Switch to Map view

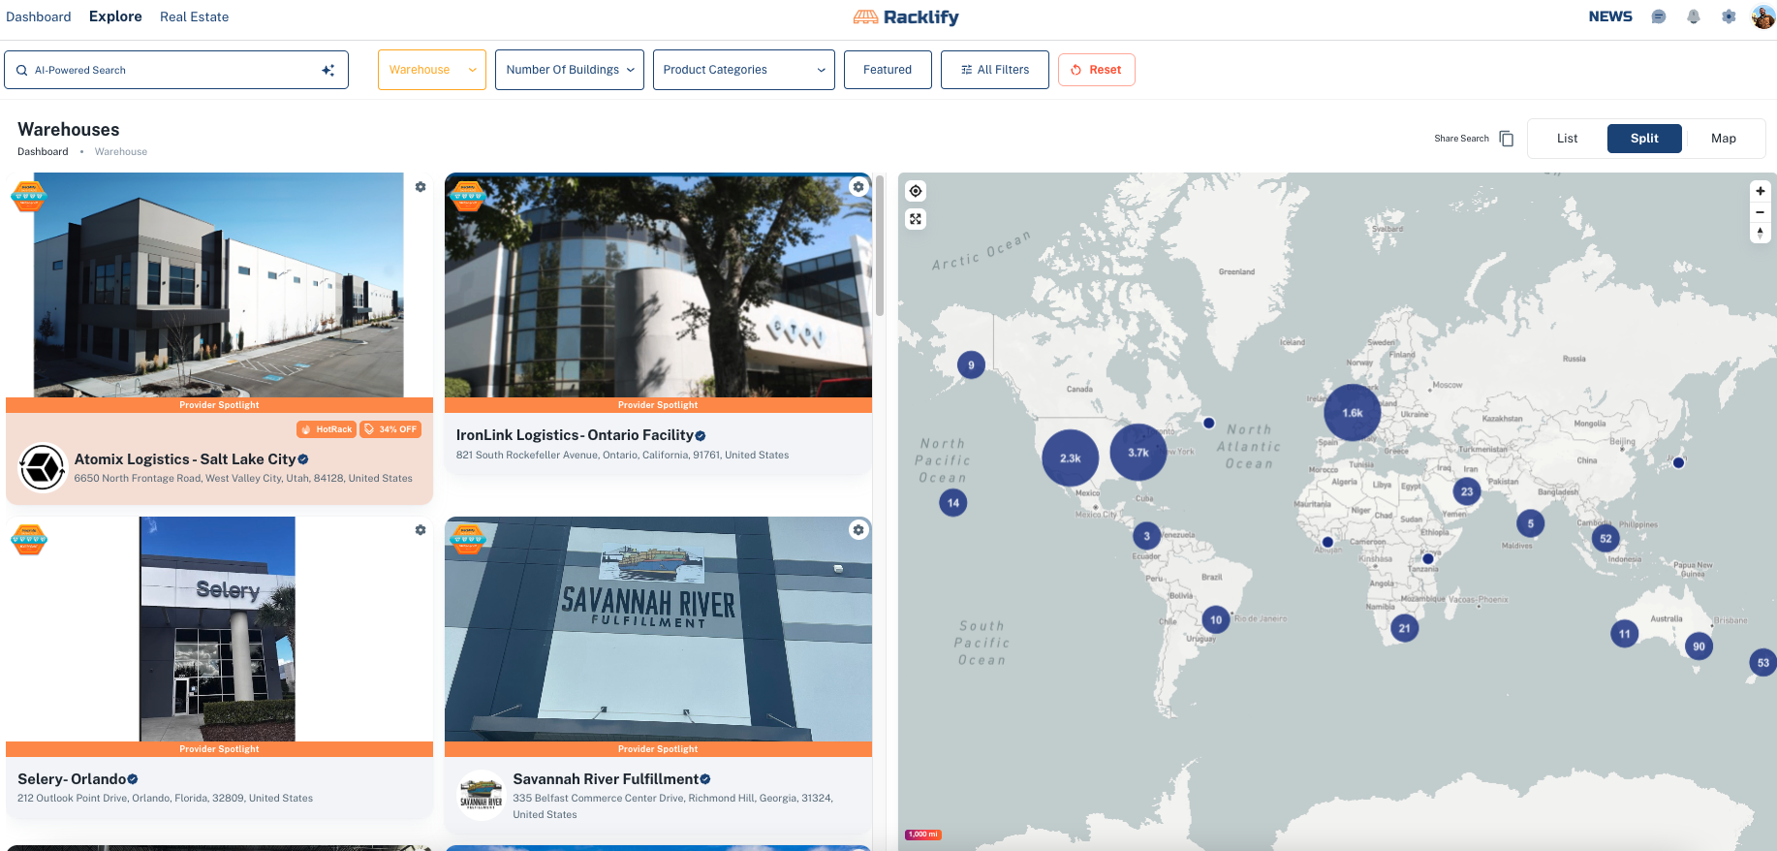(1724, 139)
